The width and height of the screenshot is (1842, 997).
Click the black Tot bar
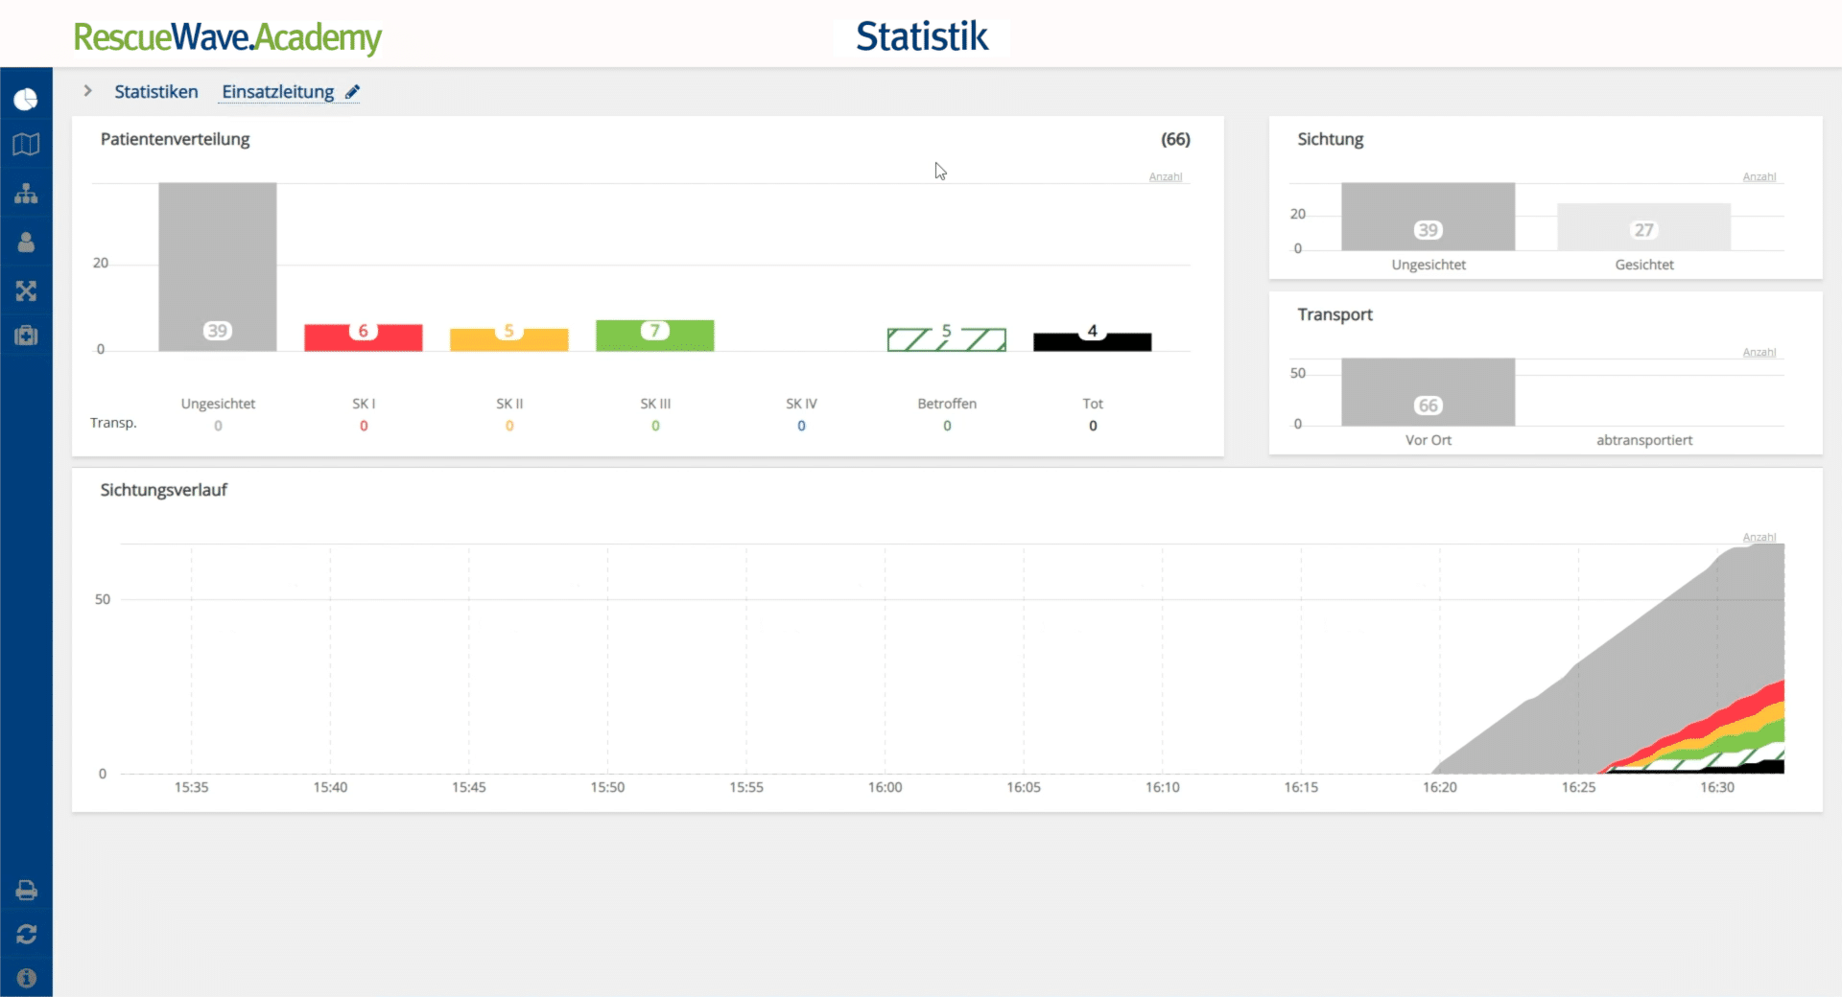pos(1093,342)
